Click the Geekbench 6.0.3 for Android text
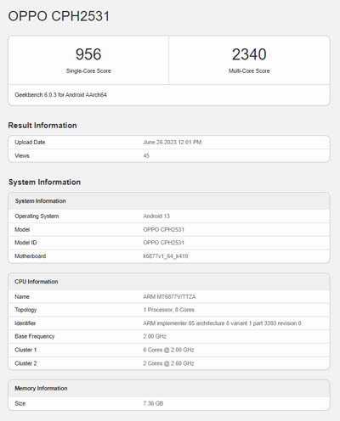The width and height of the screenshot is (340, 421). tap(60, 95)
